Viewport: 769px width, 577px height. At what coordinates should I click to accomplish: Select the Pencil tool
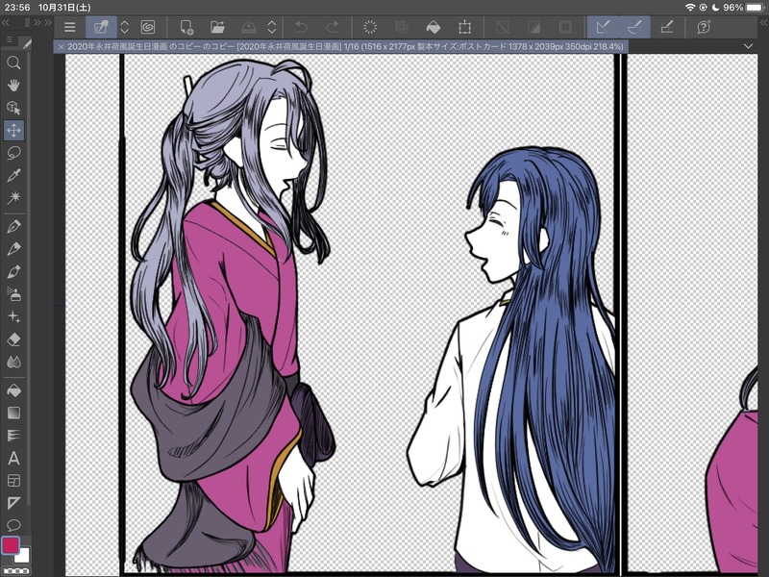13,249
